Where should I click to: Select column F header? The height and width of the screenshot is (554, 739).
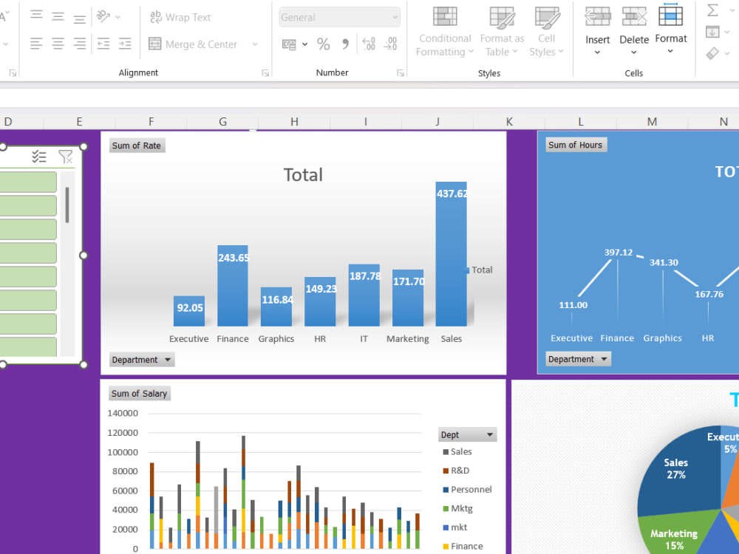[151, 122]
